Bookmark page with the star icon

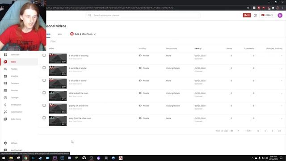pyautogui.click(x=248, y=8)
